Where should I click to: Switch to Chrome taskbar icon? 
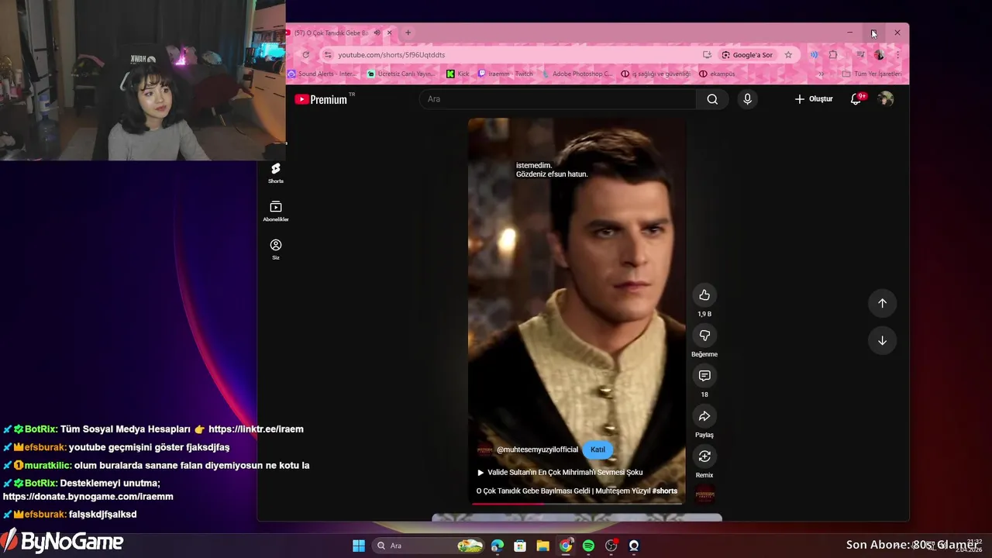tap(566, 546)
